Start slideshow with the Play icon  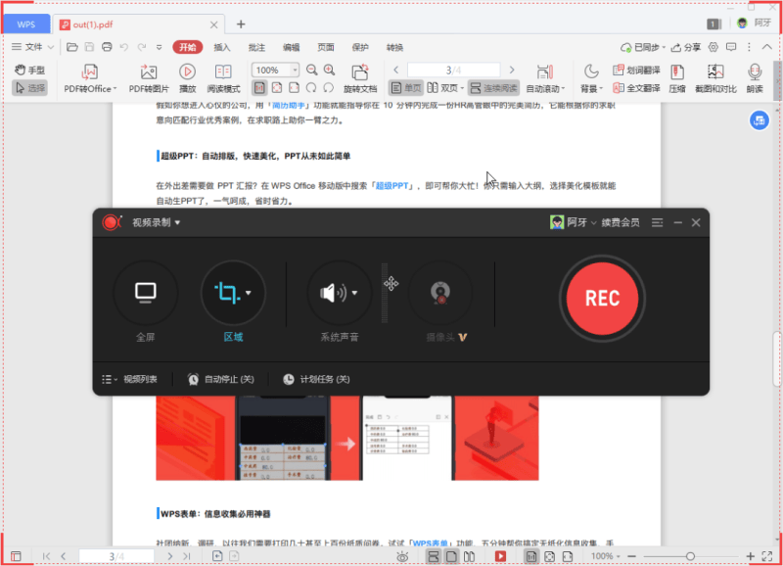pos(187,71)
